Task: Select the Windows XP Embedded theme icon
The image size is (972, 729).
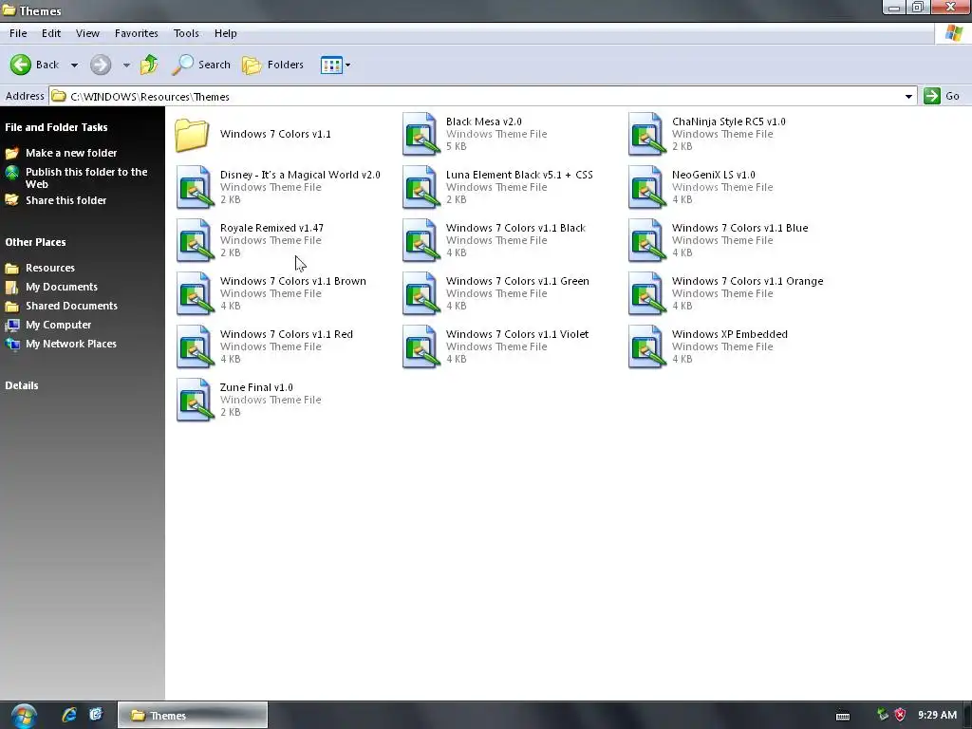Action: [x=646, y=346]
